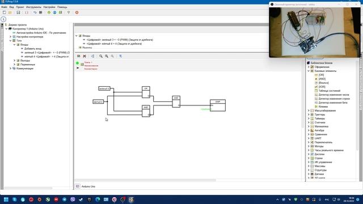Open the Помощь menu
363x204 pixels.
coord(62,7)
